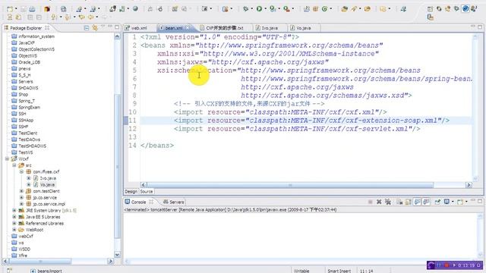
Task: Select the TestClient project
Action: (27, 133)
